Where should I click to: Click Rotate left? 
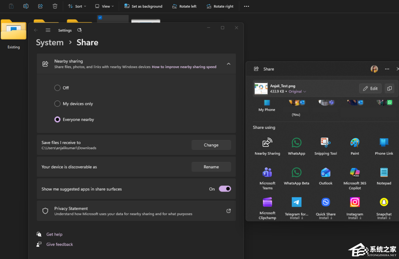click(x=184, y=6)
